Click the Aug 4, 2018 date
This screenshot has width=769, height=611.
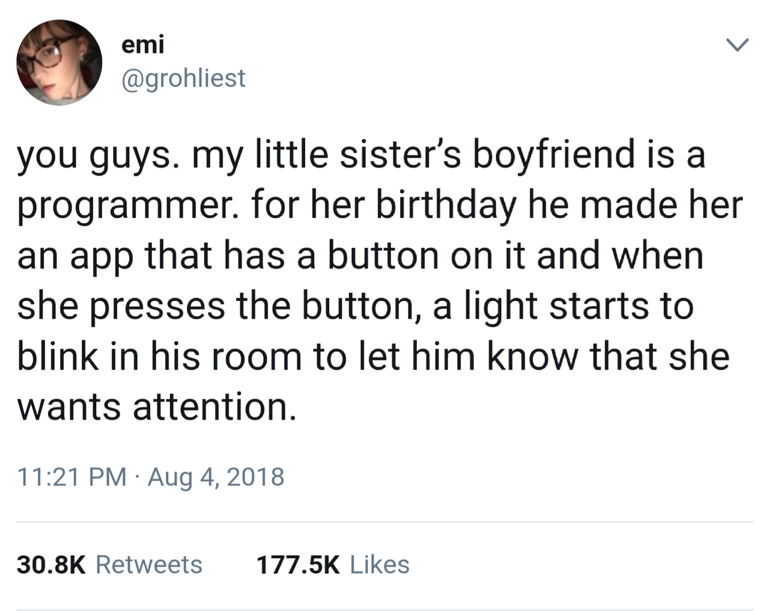(216, 477)
